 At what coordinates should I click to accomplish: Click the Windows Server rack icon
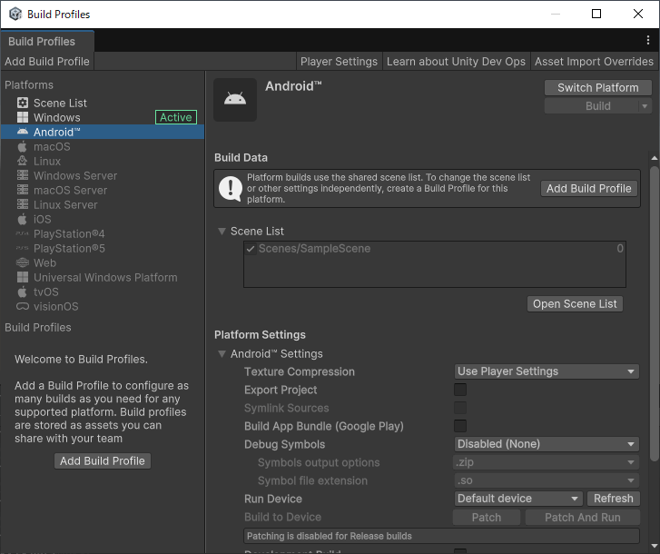(x=23, y=175)
